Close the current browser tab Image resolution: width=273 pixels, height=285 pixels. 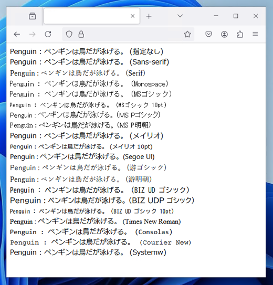coord(132,16)
